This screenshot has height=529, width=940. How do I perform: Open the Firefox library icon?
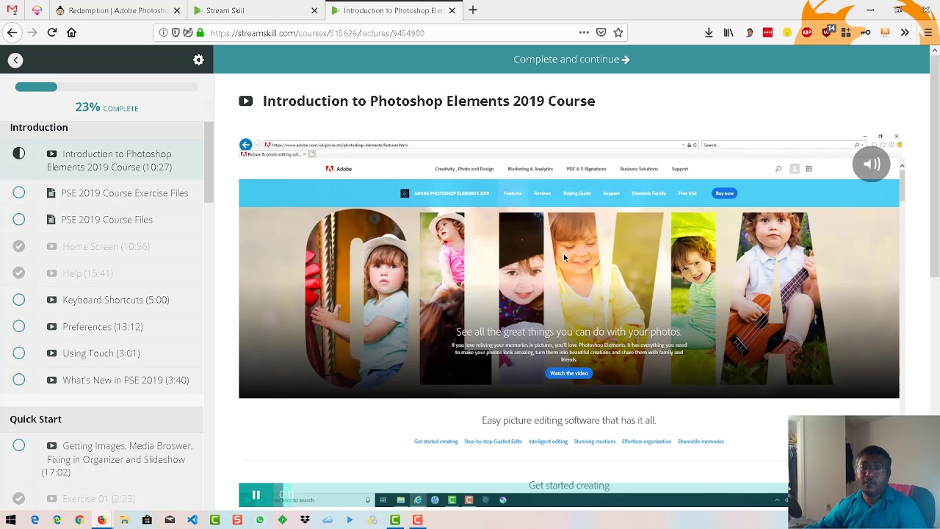coord(728,32)
